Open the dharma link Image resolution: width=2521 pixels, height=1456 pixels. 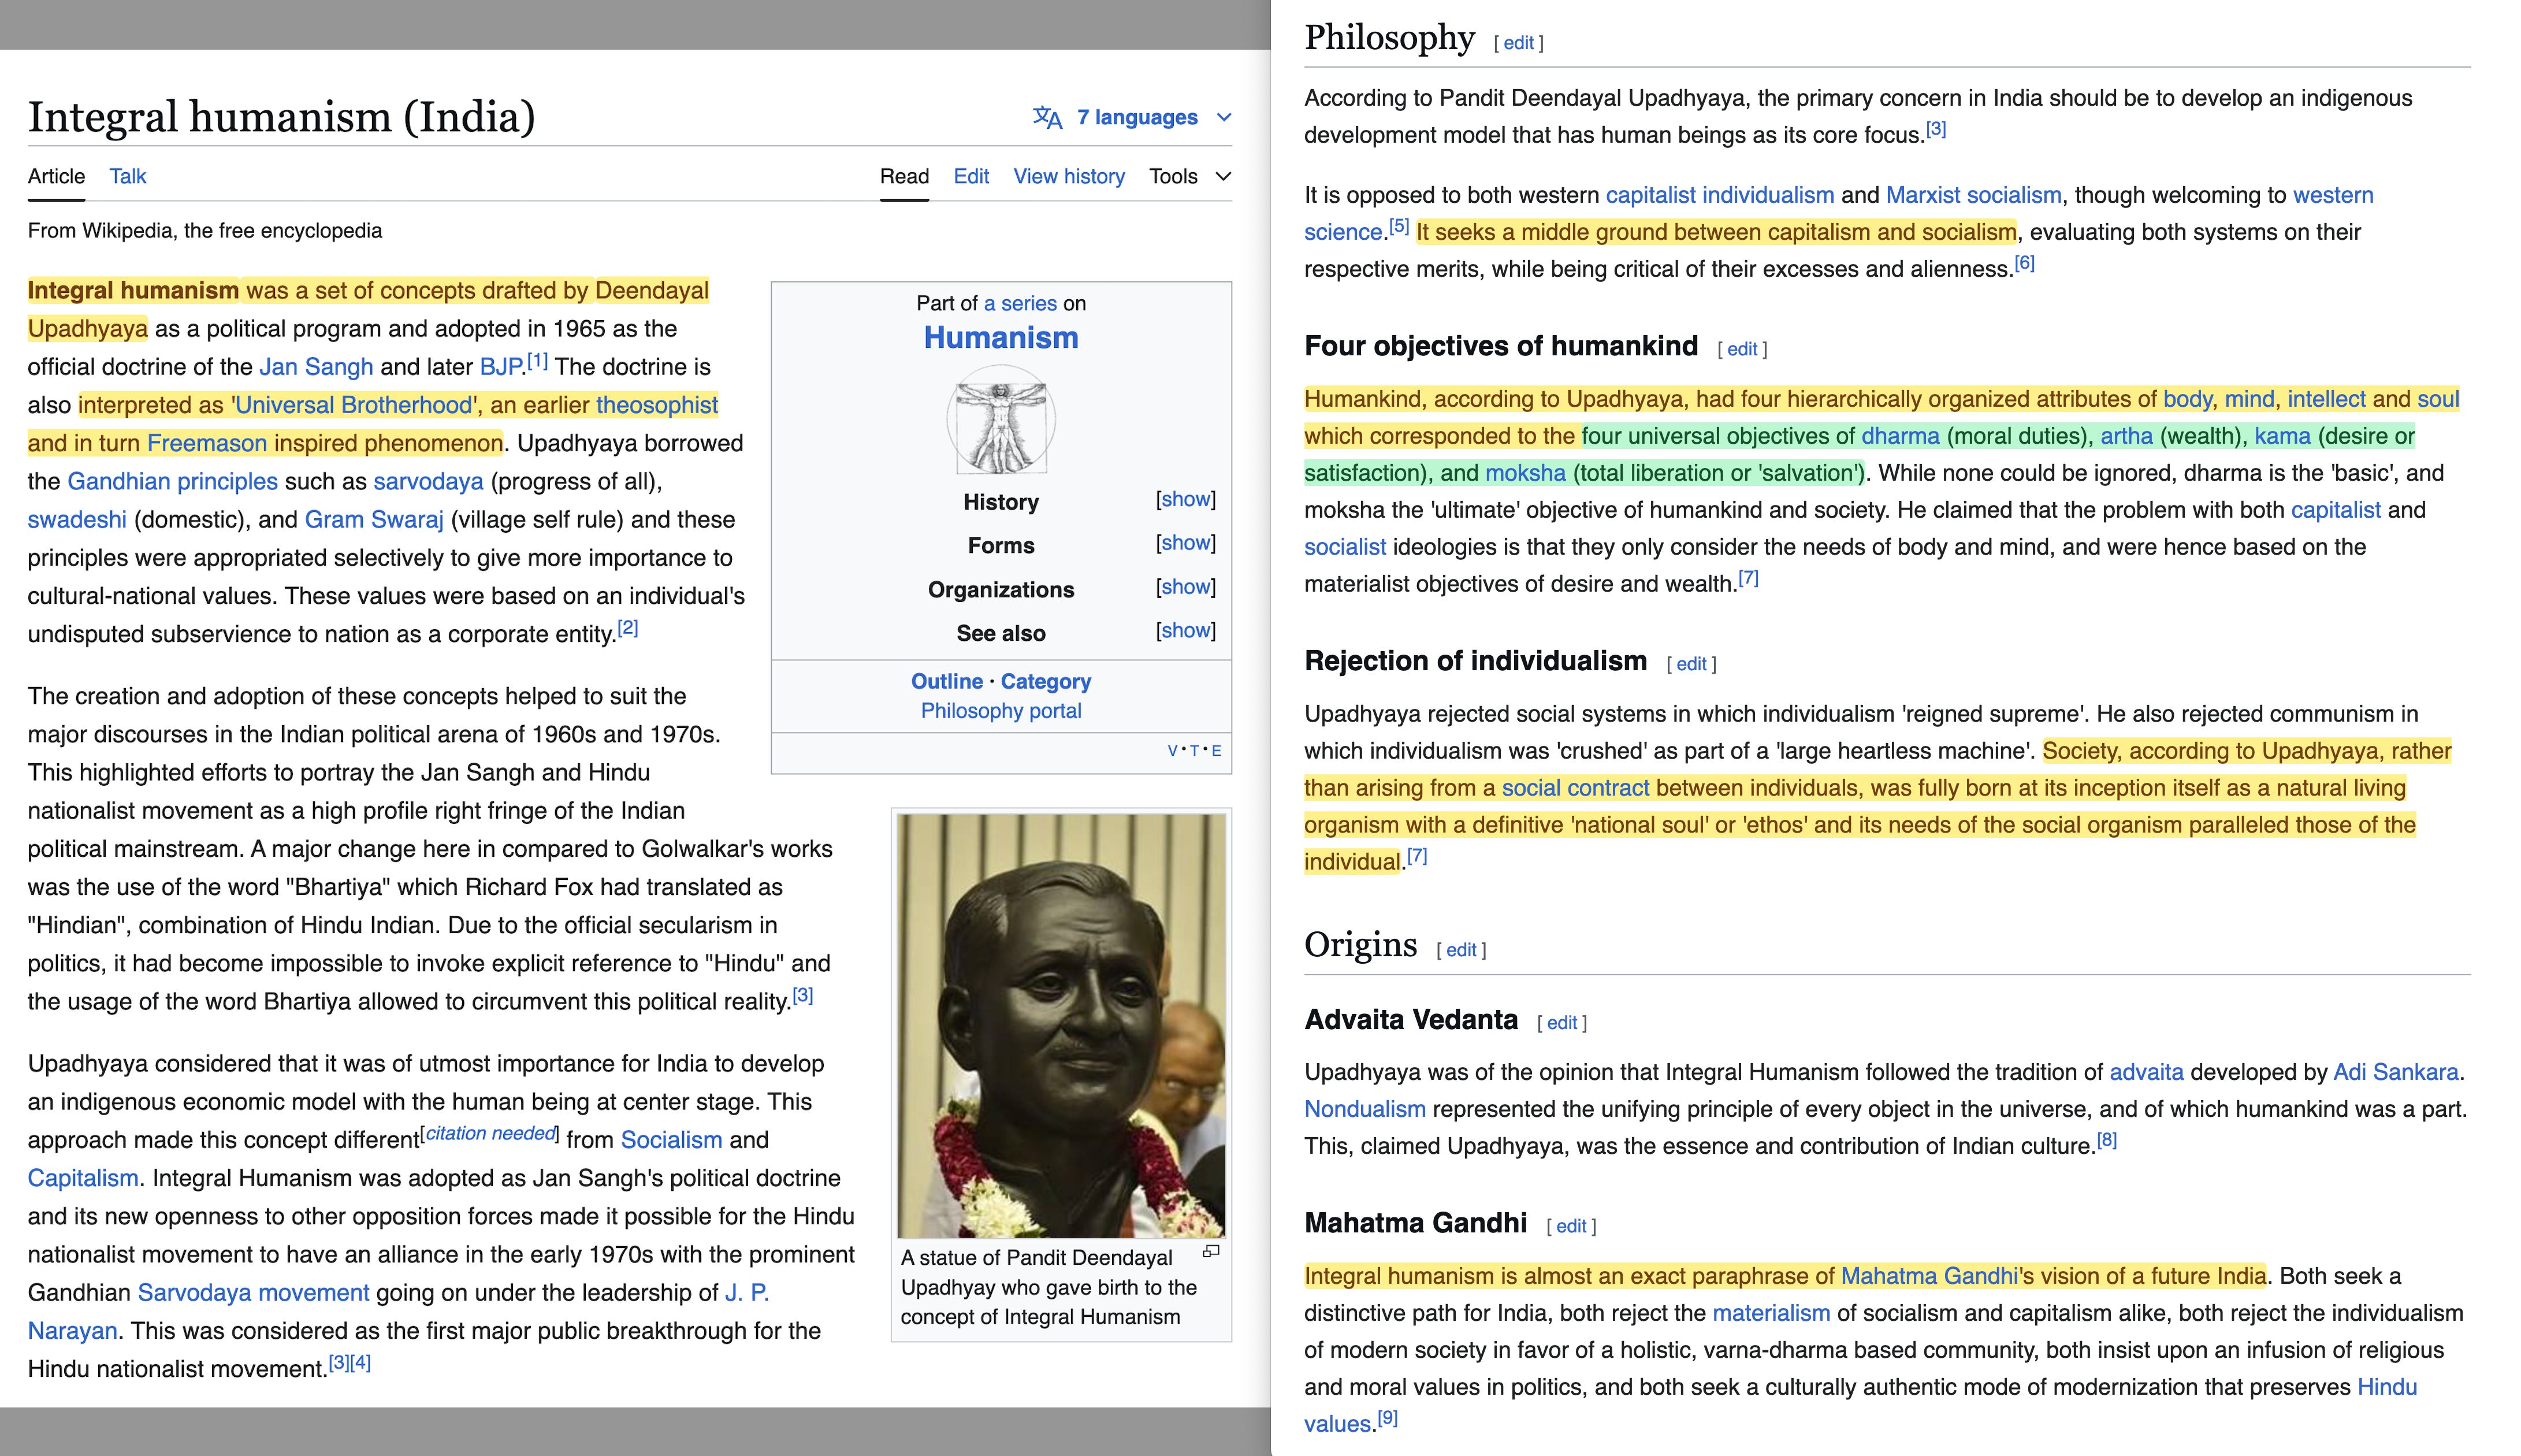click(x=1900, y=436)
